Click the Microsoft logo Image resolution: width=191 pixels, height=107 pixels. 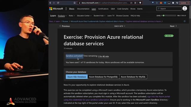[x=56, y=9]
